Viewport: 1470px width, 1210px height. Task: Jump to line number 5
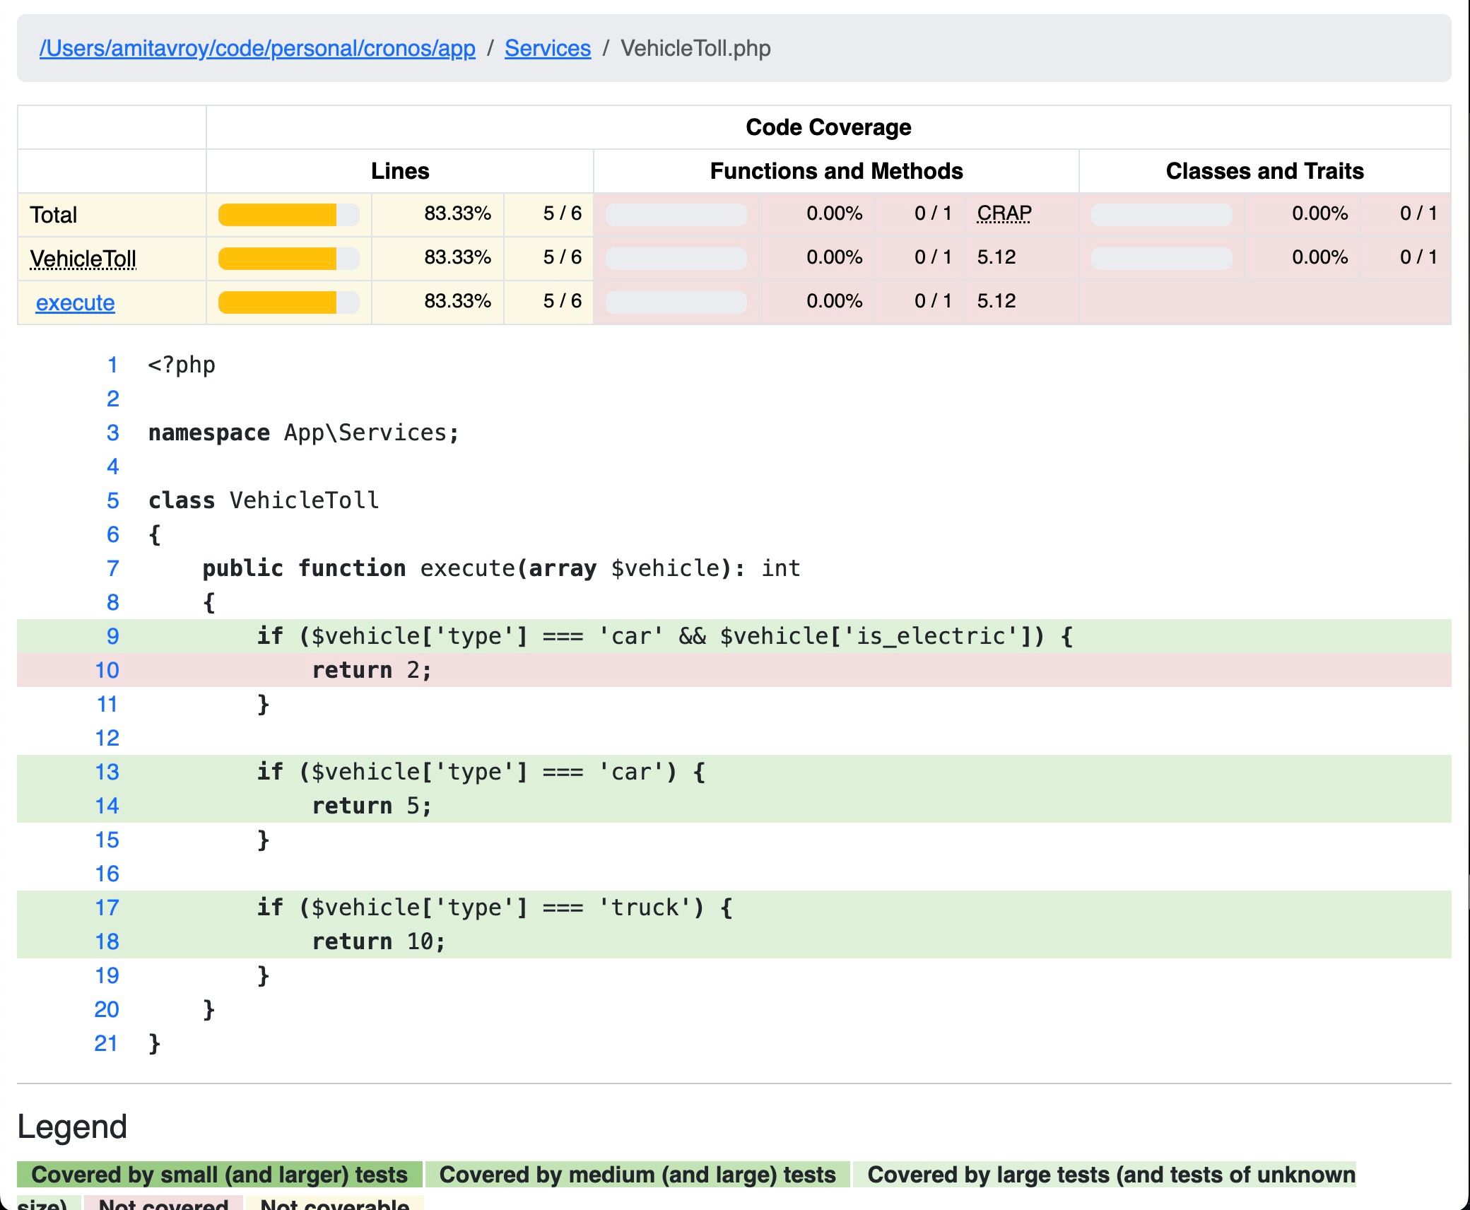click(112, 500)
